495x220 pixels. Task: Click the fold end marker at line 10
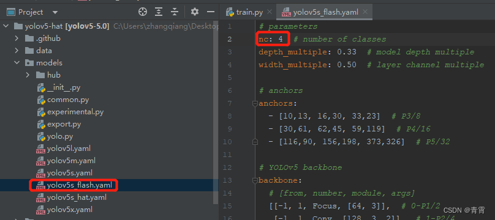click(255, 142)
